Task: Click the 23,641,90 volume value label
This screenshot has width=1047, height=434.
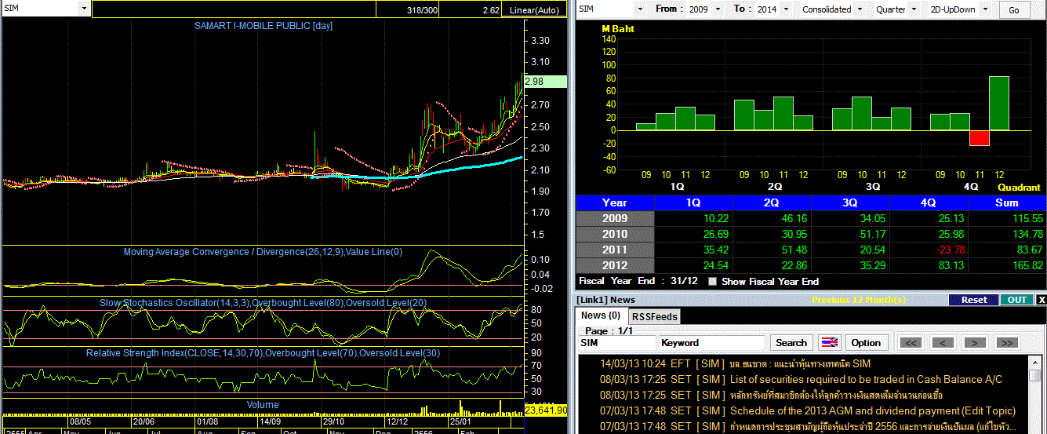Action: coord(546,410)
